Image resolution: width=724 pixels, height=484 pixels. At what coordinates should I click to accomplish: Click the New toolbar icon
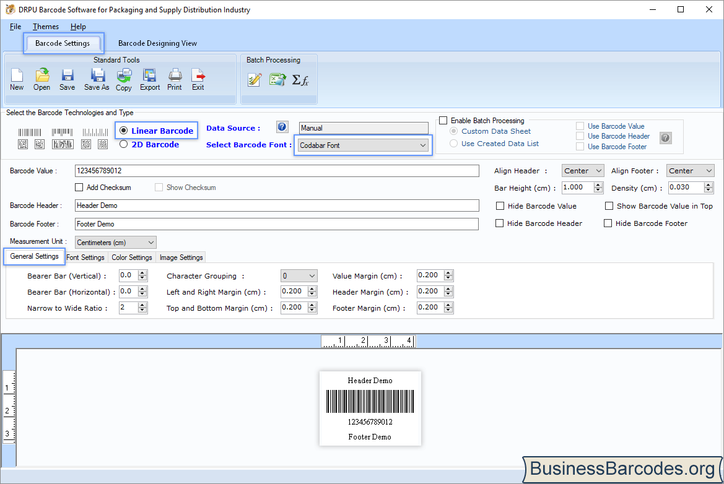(x=17, y=79)
